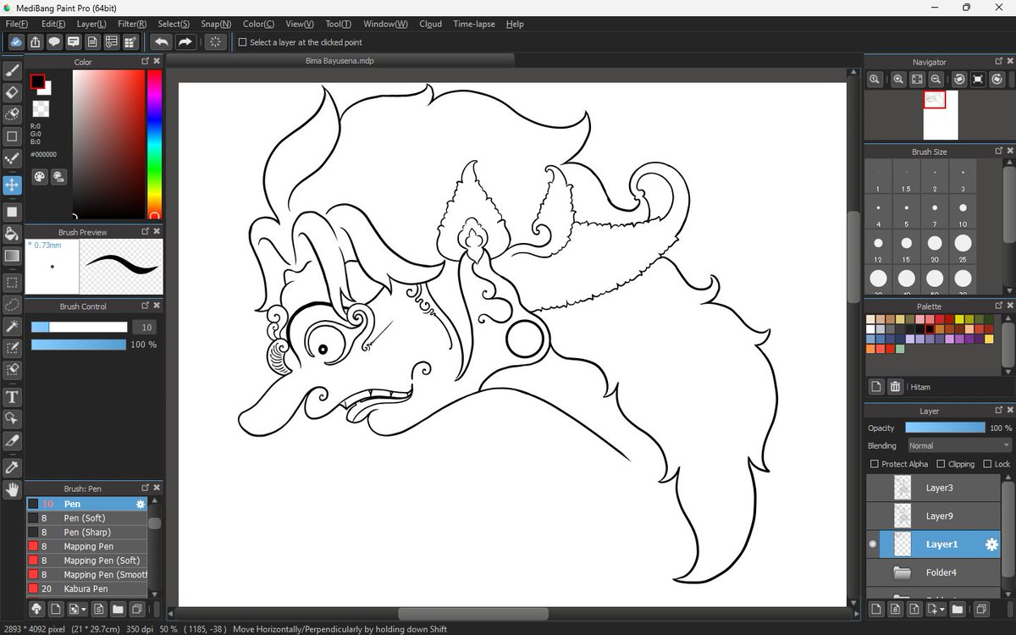This screenshot has height=635, width=1016.
Task: Select the Hand tool
Action: coord(12,489)
